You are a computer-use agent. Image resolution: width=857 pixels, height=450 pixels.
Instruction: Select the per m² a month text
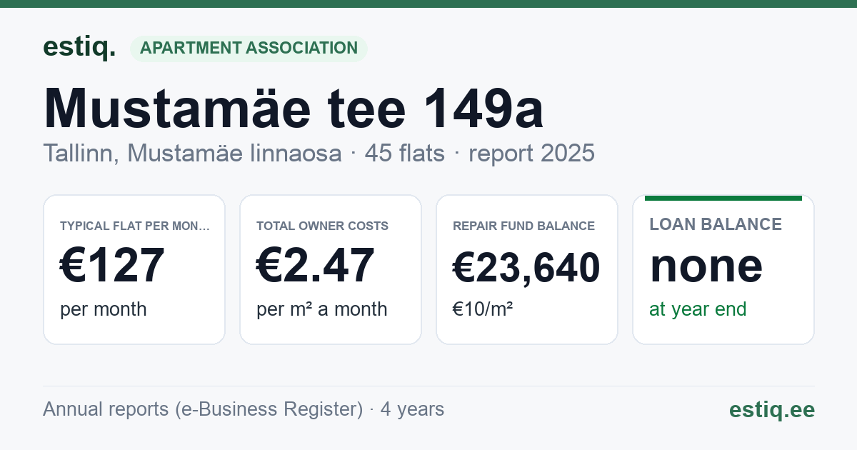[x=321, y=309]
